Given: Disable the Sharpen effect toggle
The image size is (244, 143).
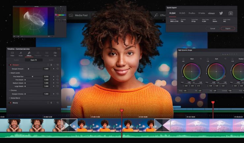Looking at the screenshot, I should click(10, 65).
